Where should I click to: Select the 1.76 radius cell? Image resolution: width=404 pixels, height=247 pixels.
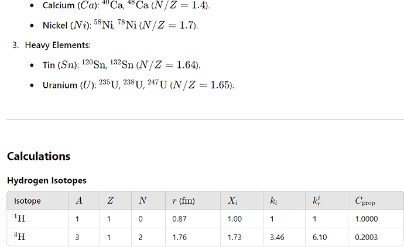(x=179, y=237)
